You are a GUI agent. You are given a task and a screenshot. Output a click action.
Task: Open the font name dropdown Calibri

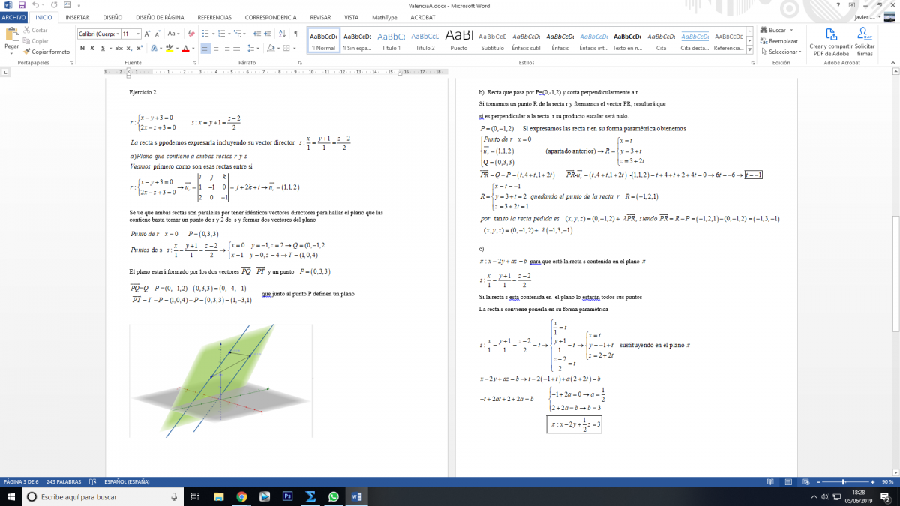[97, 34]
